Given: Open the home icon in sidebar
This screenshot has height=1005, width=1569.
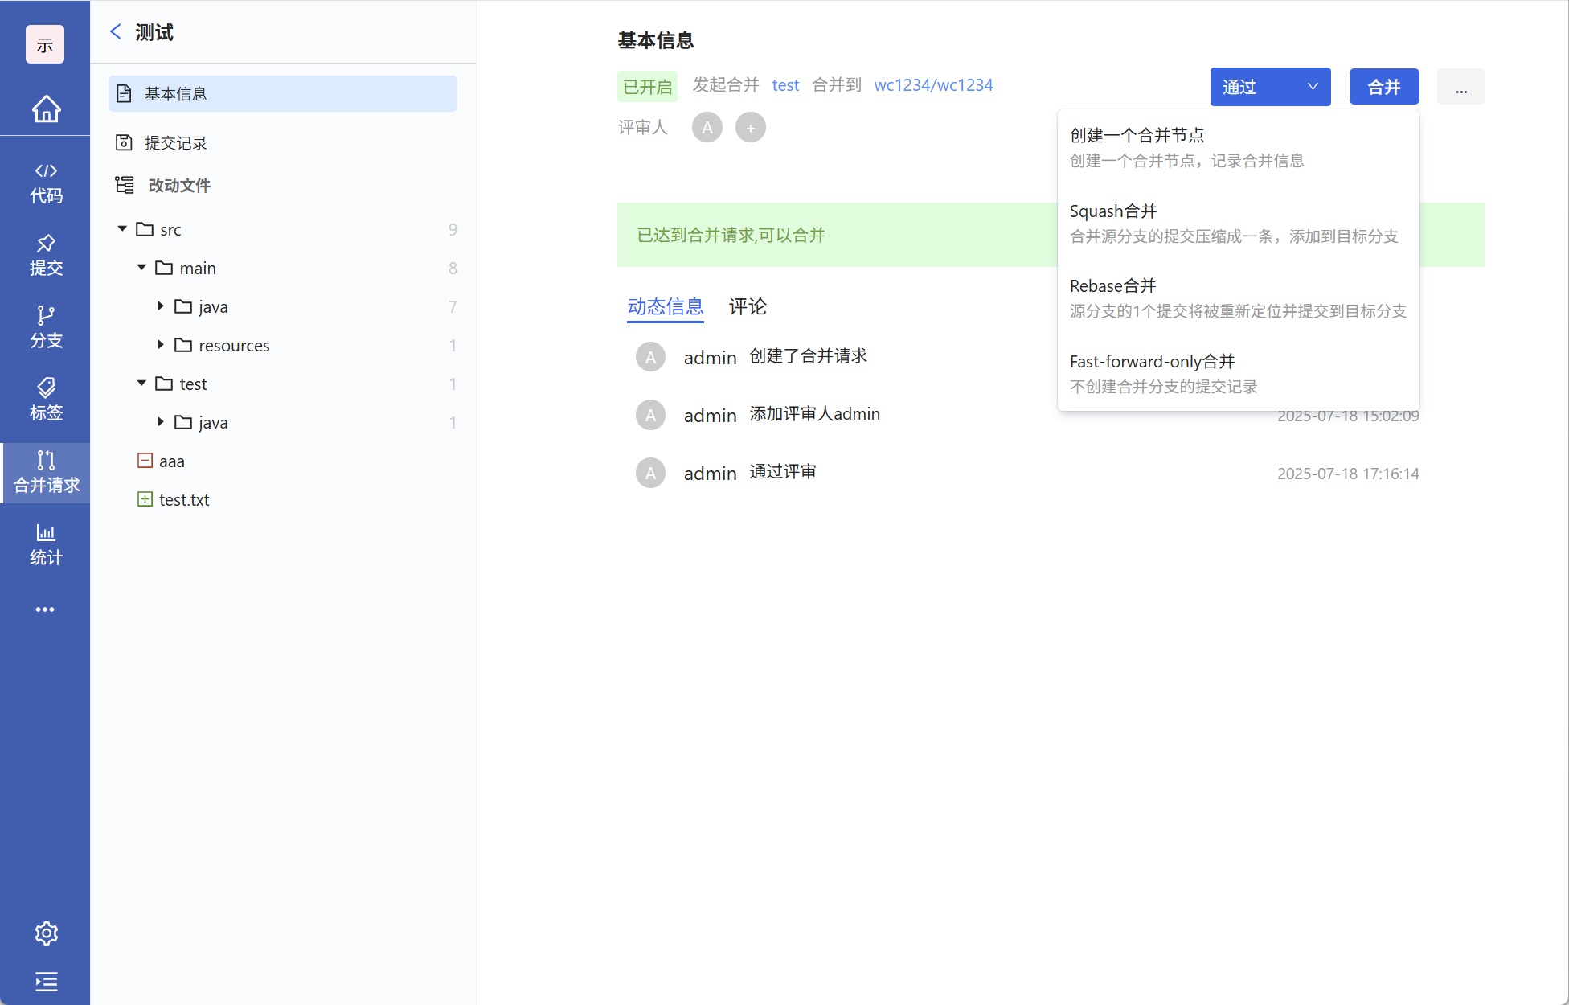Looking at the screenshot, I should tap(46, 109).
